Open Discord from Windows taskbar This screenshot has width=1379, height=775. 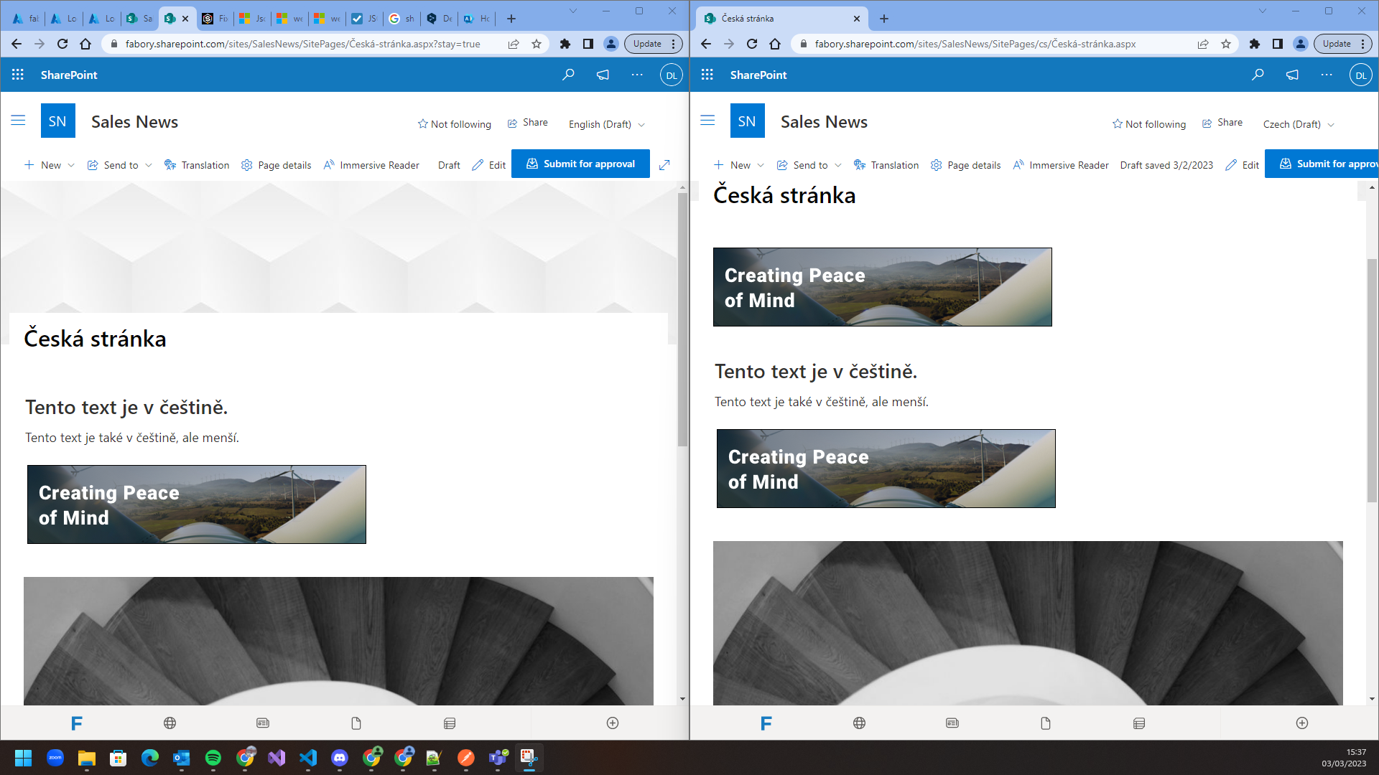pyautogui.click(x=340, y=758)
